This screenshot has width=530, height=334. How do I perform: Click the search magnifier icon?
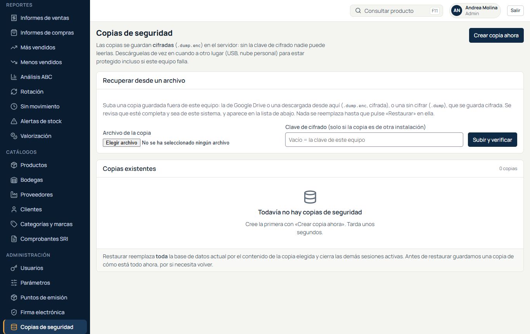tap(358, 11)
